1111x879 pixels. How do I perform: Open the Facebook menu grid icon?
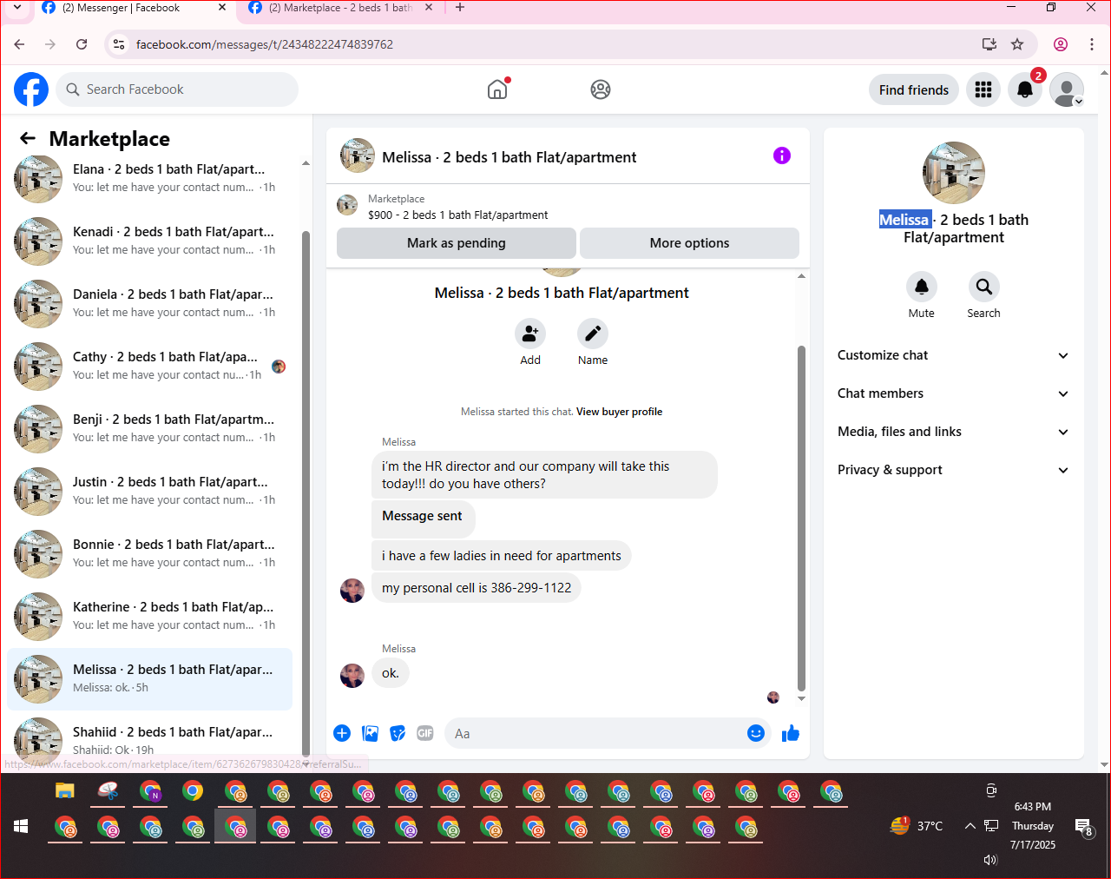tap(983, 89)
